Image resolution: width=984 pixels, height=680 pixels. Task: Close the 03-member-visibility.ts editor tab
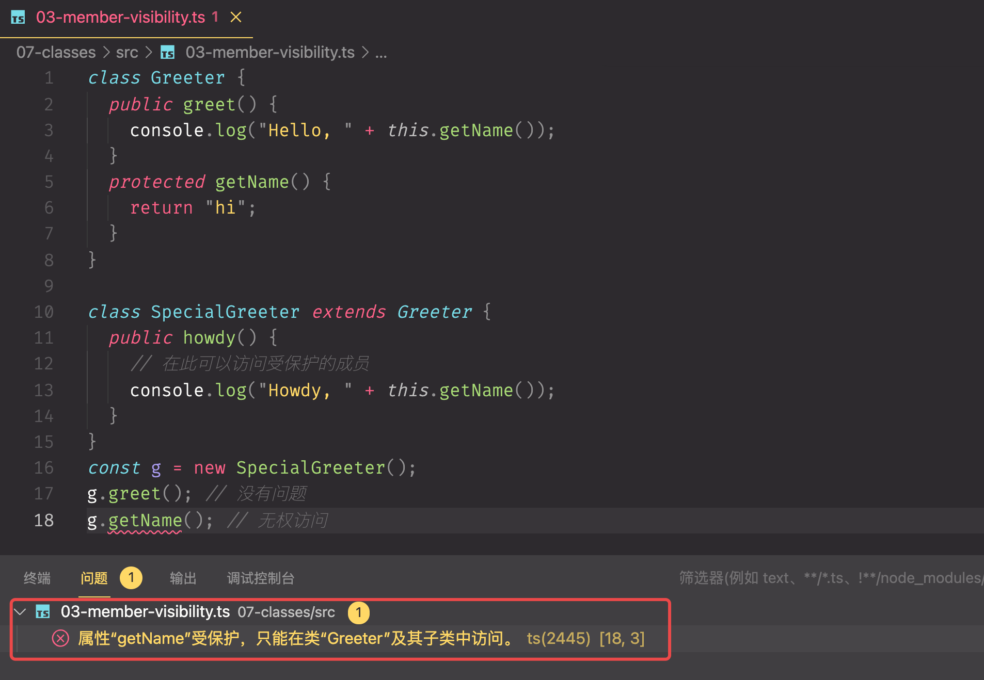[236, 17]
